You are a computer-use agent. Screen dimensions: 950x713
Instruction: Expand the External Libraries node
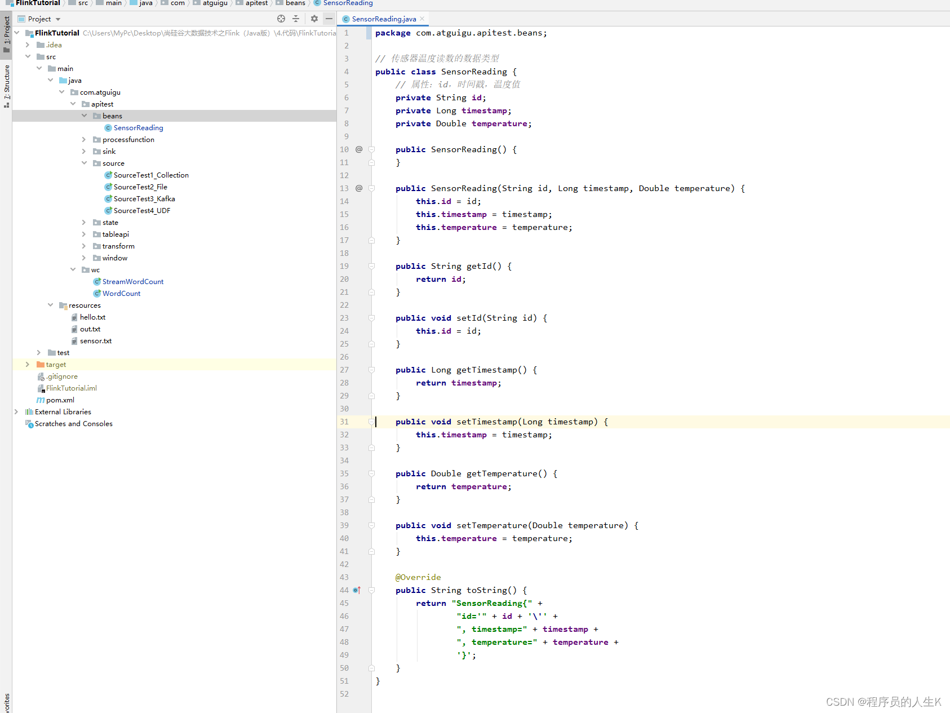click(16, 412)
